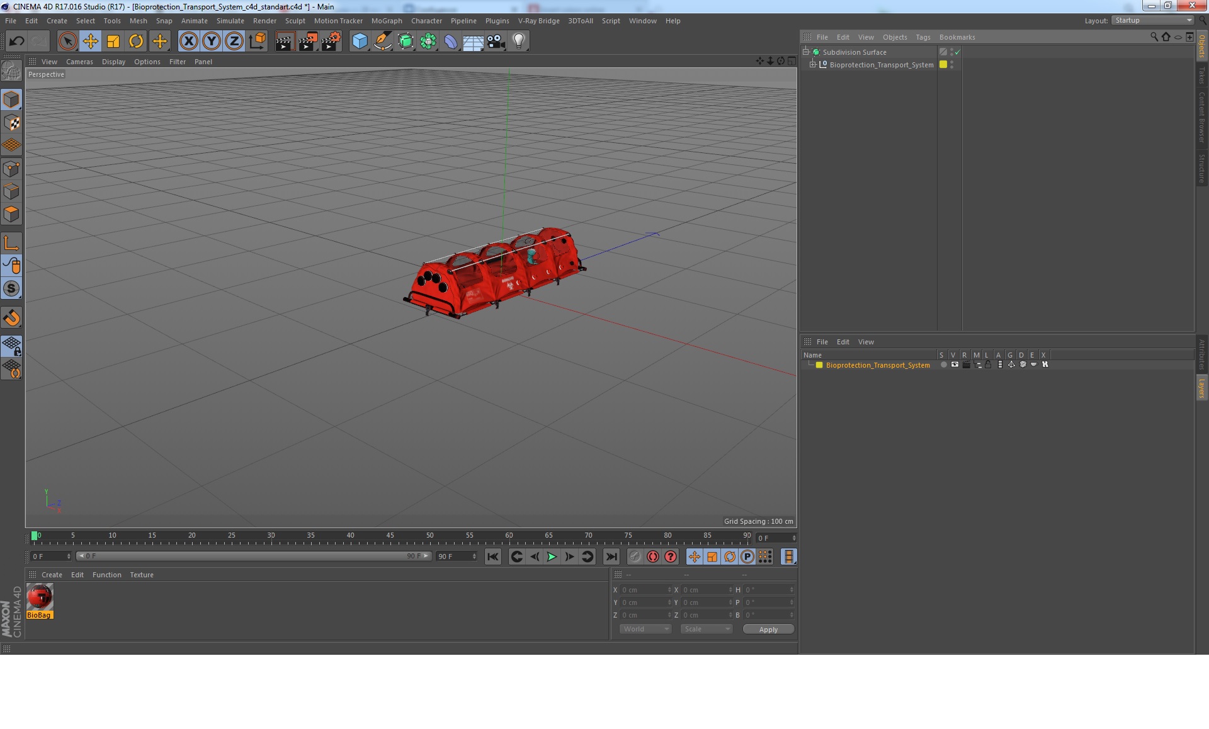Viewport: 1209px width, 729px height.
Task: Switch to Points mode
Action: (11, 169)
